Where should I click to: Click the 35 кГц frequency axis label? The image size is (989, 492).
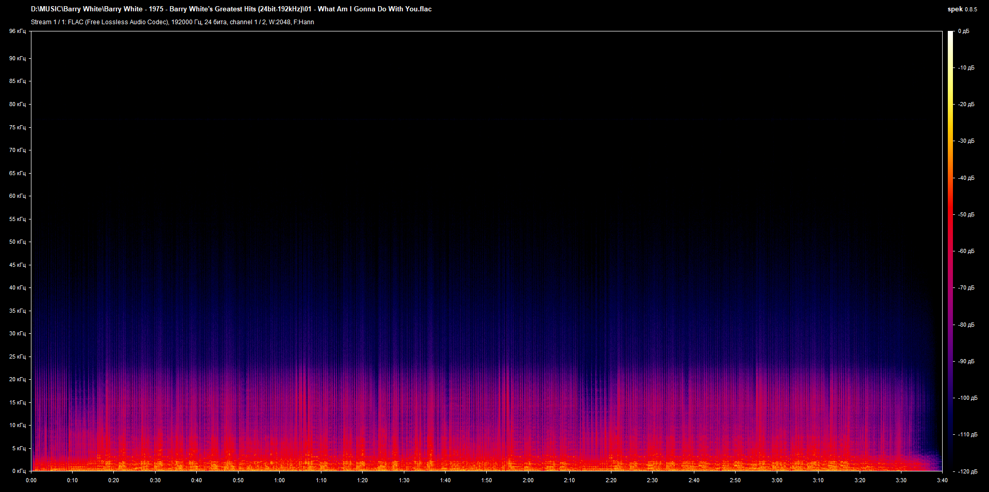[18, 311]
